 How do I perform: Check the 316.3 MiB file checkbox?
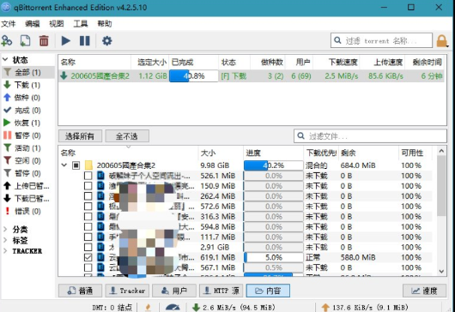(x=88, y=216)
